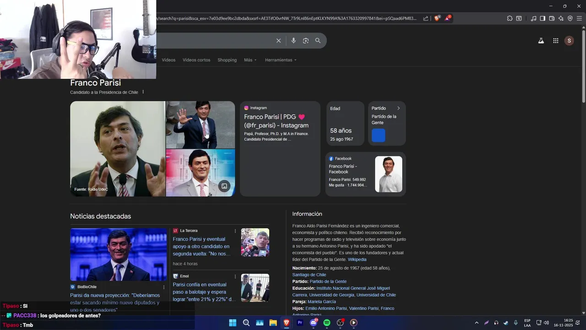This screenshot has height=330, width=586.
Task: Open the Windows Start menu
Action: coord(233,323)
